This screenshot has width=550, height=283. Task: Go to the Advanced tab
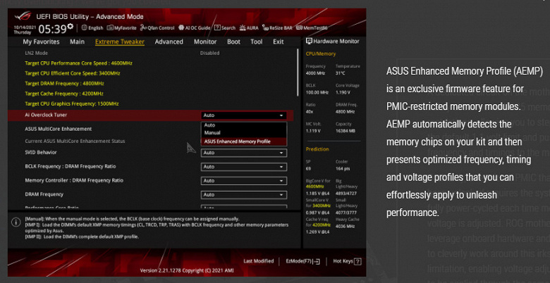[x=169, y=42]
